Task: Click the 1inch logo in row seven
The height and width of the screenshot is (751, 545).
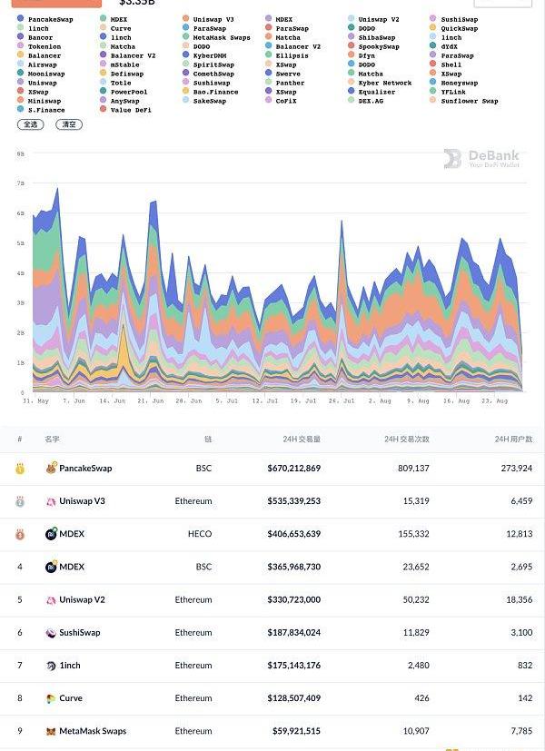Action: click(x=51, y=666)
